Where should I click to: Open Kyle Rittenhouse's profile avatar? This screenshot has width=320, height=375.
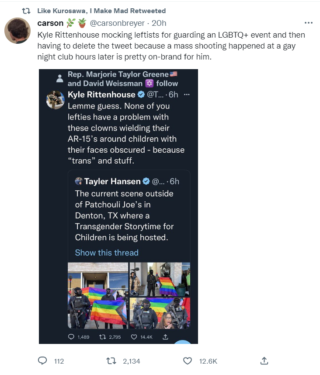(56, 100)
